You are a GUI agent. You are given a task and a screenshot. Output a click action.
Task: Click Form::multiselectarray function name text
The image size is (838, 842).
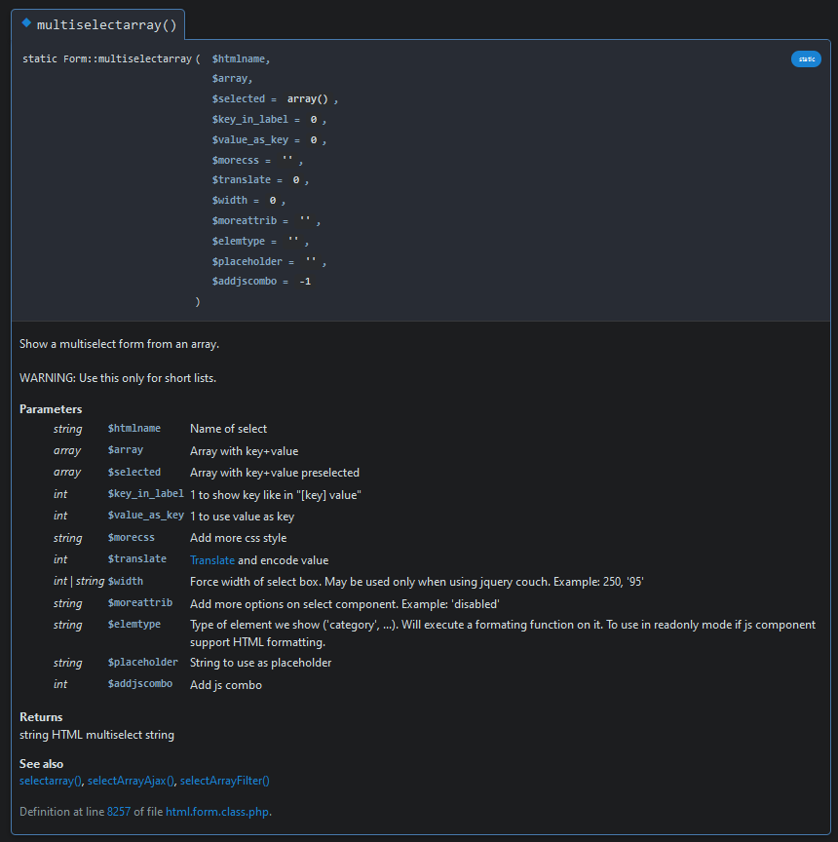(x=128, y=59)
